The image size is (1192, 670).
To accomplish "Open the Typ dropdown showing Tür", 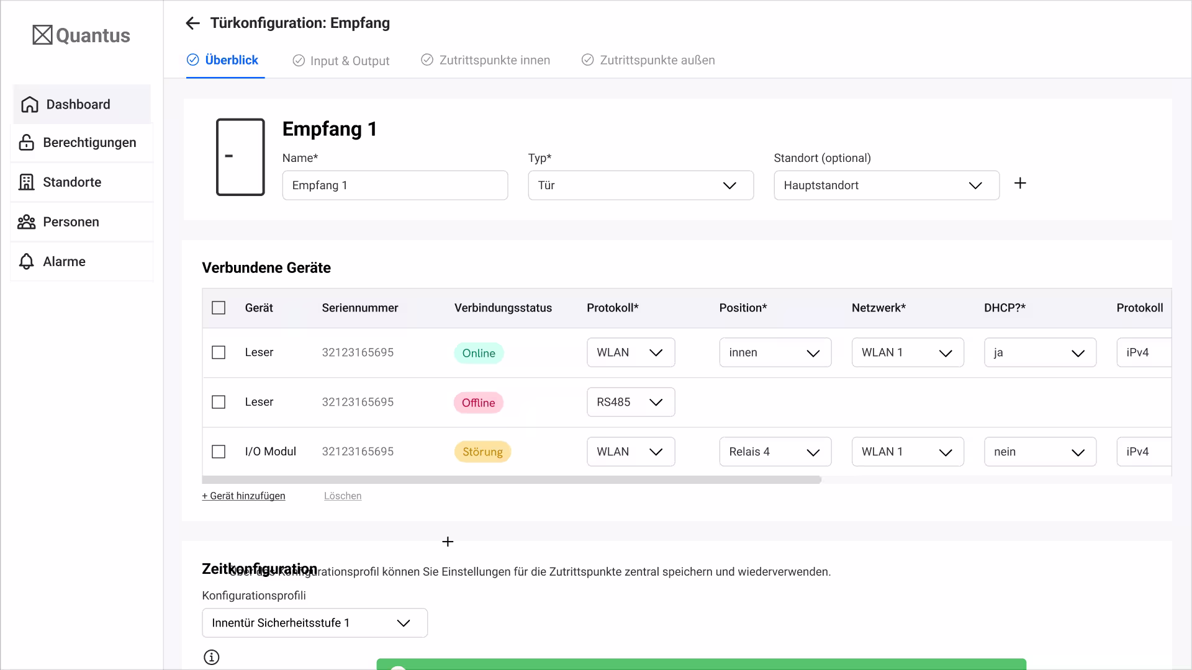I will pyautogui.click(x=641, y=185).
